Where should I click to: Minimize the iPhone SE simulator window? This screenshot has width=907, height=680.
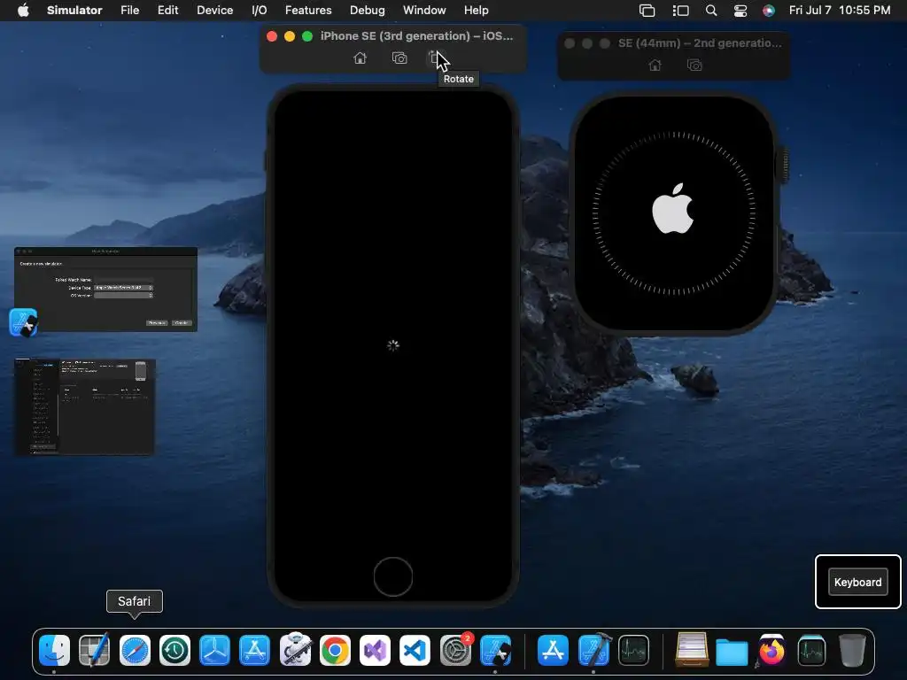[290, 36]
